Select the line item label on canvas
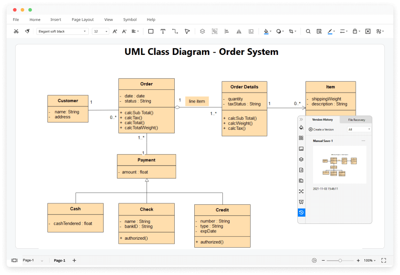Image resolution: width=400 pixels, height=275 pixels. (x=197, y=101)
